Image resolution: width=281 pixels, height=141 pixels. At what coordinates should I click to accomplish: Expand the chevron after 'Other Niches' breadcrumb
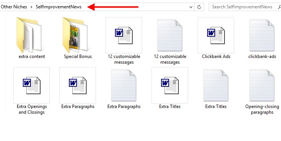pyautogui.click(x=32, y=7)
